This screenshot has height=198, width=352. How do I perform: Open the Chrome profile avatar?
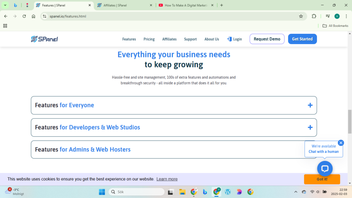pyautogui.click(x=337, y=16)
